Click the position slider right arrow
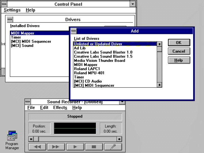This screenshot has width=204, height=153. [119, 139]
